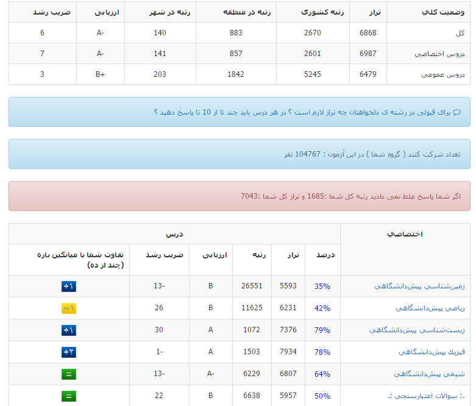Click growth coefficient 22 in last row
476x406 pixels.
pyautogui.click(x=158, y=396)
